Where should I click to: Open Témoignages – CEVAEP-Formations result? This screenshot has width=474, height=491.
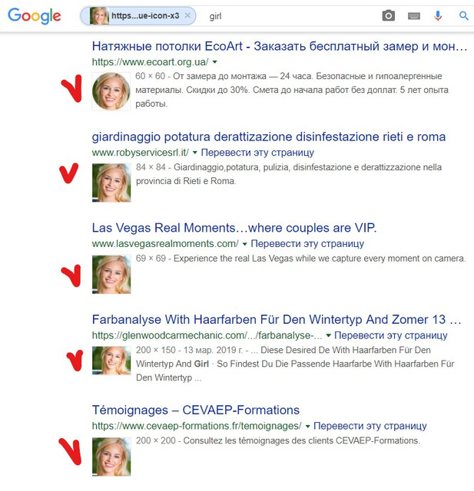click(196, 410)
